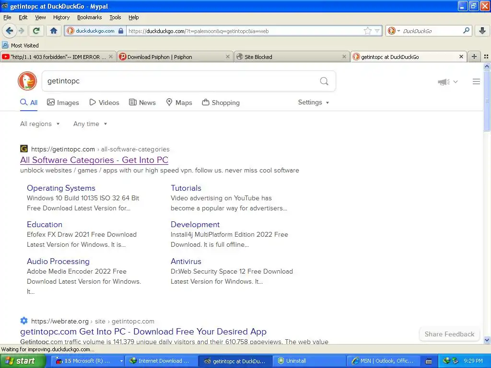Click the getintopc.com favicon in first result

point(24,149)
